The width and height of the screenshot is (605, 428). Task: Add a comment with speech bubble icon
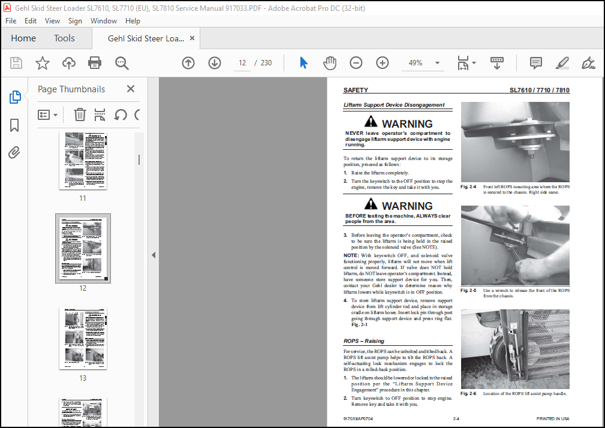click(x=536, y=63)
